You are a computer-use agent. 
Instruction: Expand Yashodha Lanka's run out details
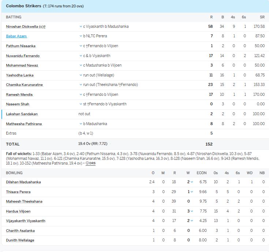tap(81, 75)
